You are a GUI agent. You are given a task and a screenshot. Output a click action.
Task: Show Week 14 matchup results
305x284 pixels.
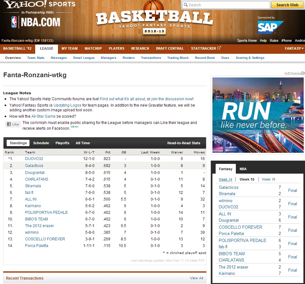pos(225,179)
